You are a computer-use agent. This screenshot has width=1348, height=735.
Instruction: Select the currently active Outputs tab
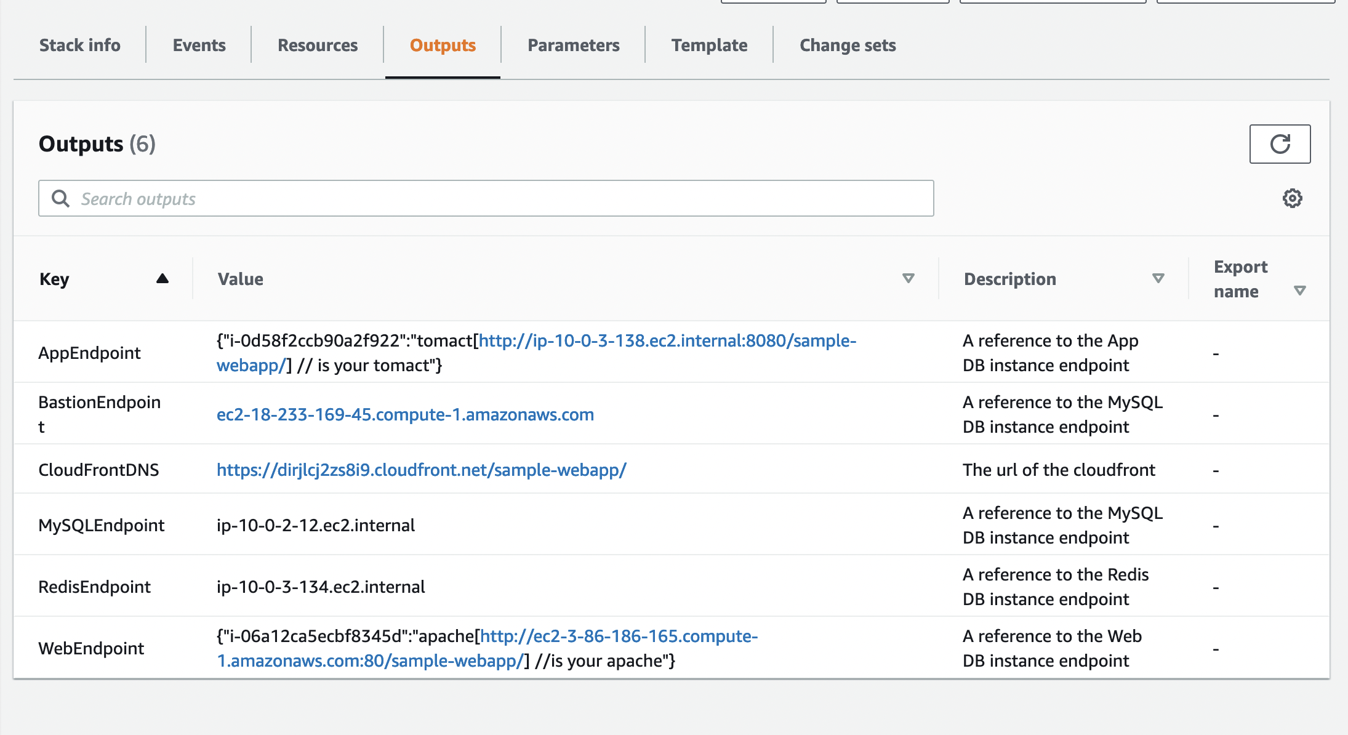tap(443, 45)
